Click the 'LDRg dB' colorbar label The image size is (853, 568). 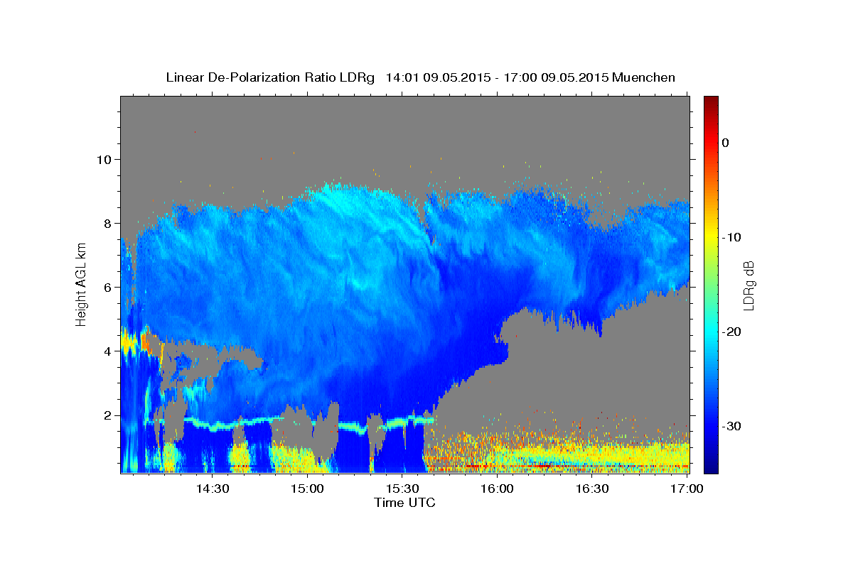[749, 285]
